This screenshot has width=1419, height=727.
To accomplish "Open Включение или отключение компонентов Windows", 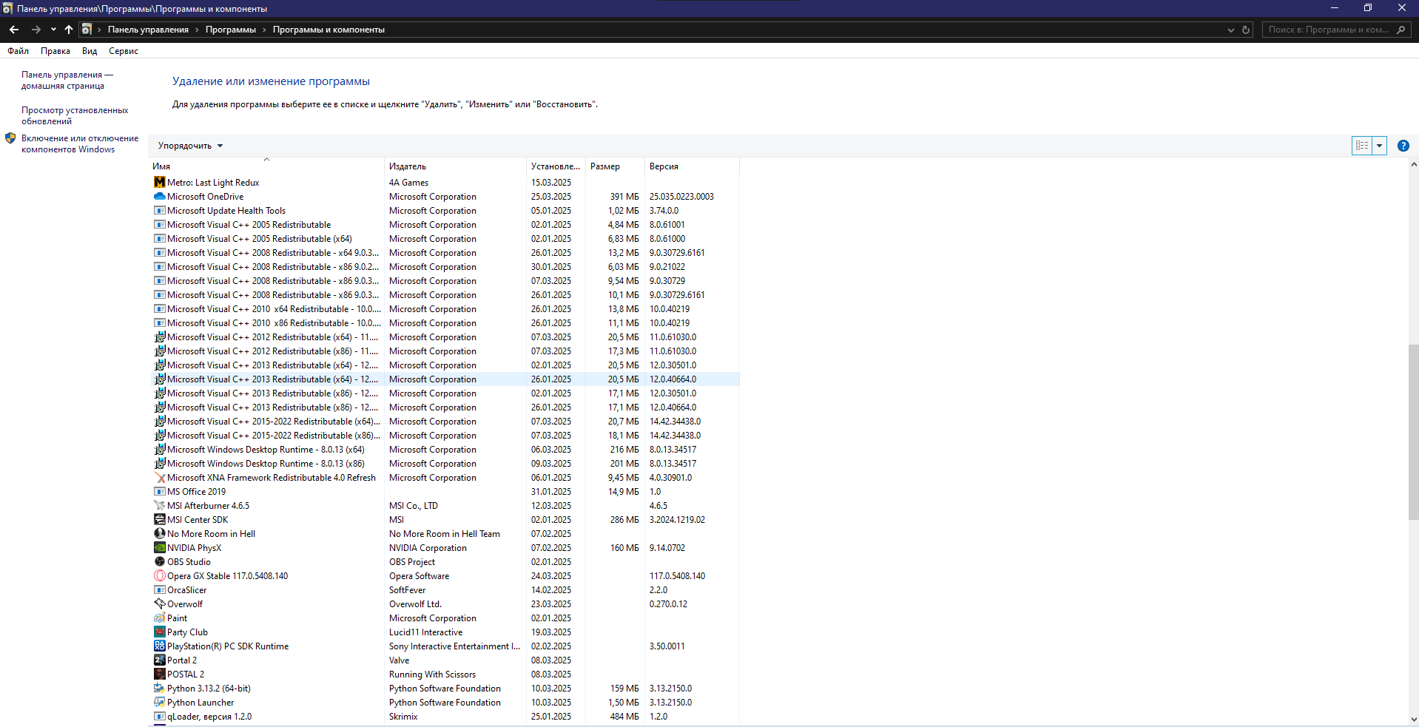I will [80, 143].
